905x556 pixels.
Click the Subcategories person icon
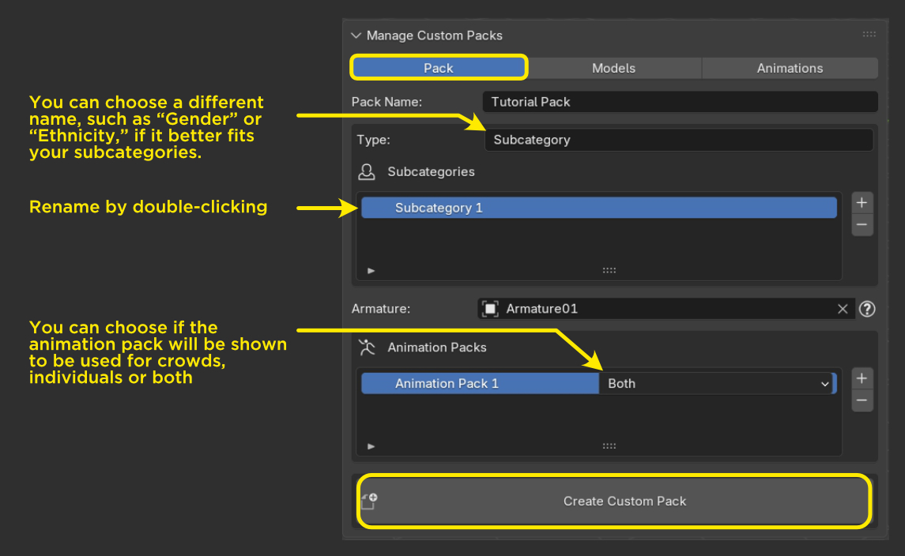click(x=366, y=171)
